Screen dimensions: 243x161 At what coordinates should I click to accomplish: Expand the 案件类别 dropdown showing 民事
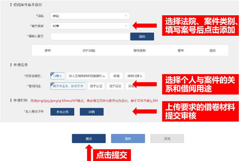(x=90, y=26)
